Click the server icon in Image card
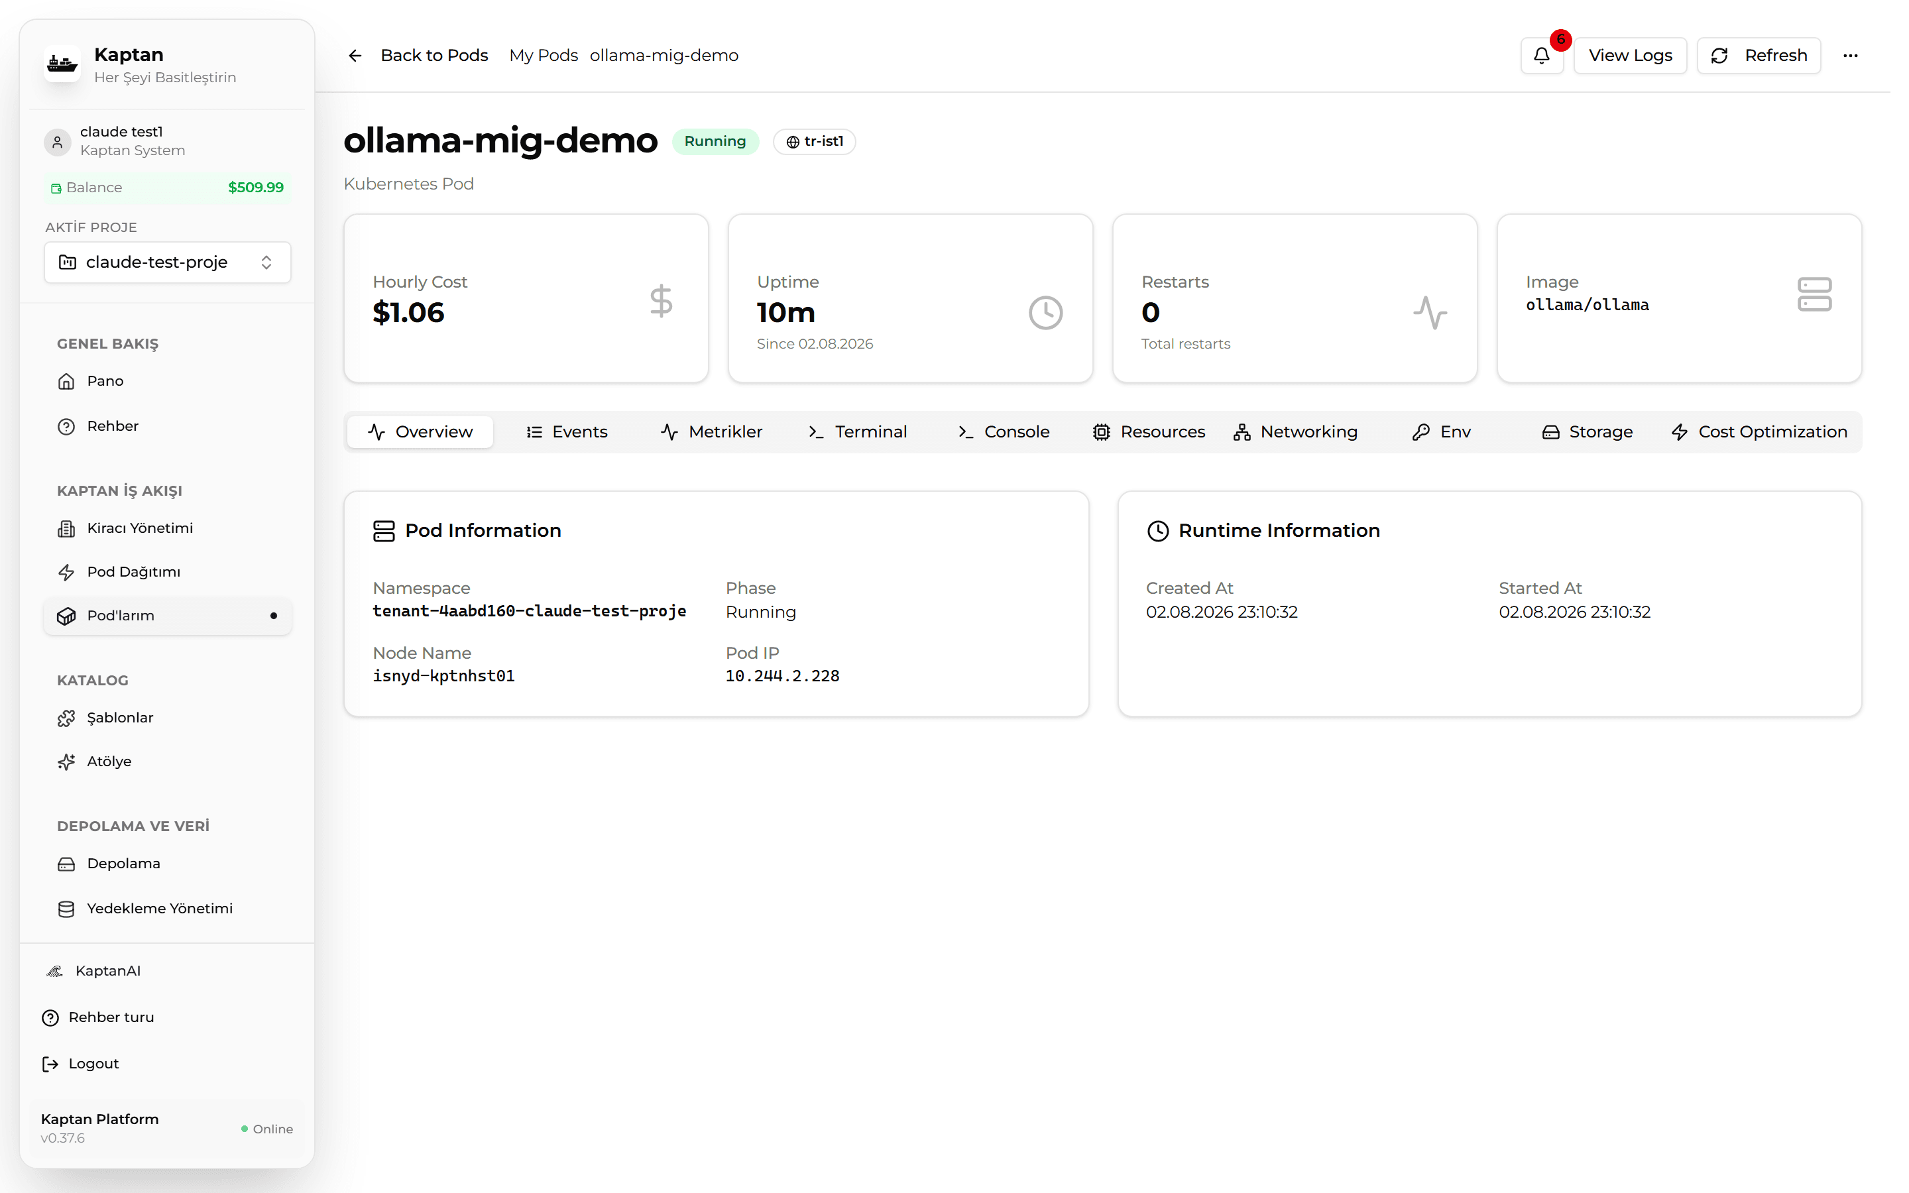The width and height of the screenshot is (1909, 1193). 1814,294
